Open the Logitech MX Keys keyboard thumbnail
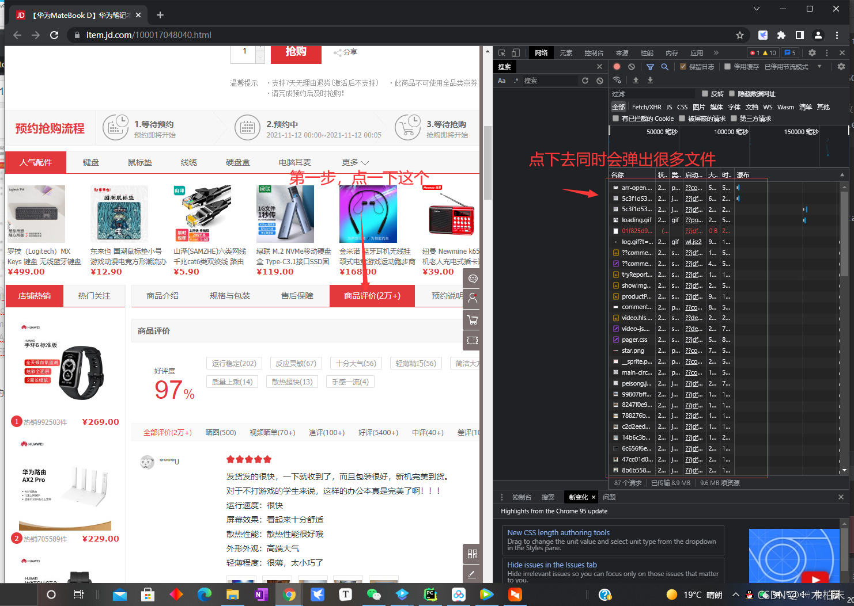854x606 pixels. pos(36,214)
